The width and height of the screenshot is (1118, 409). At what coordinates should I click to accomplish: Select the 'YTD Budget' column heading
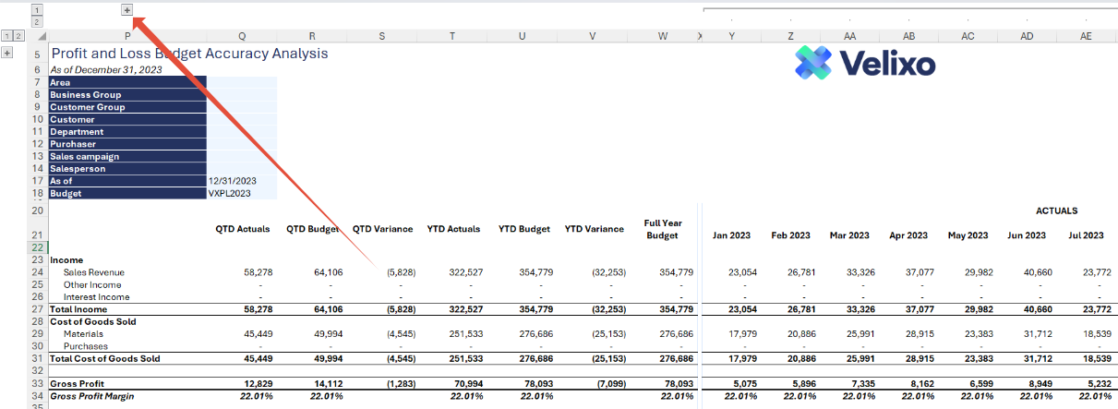tap(523, 229)
